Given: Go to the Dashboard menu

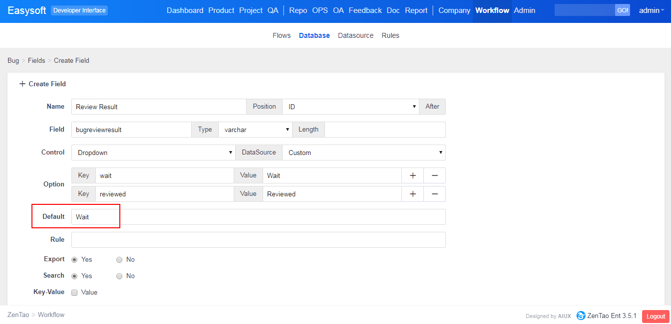Looking at the screenshot, I should [185, 10].
